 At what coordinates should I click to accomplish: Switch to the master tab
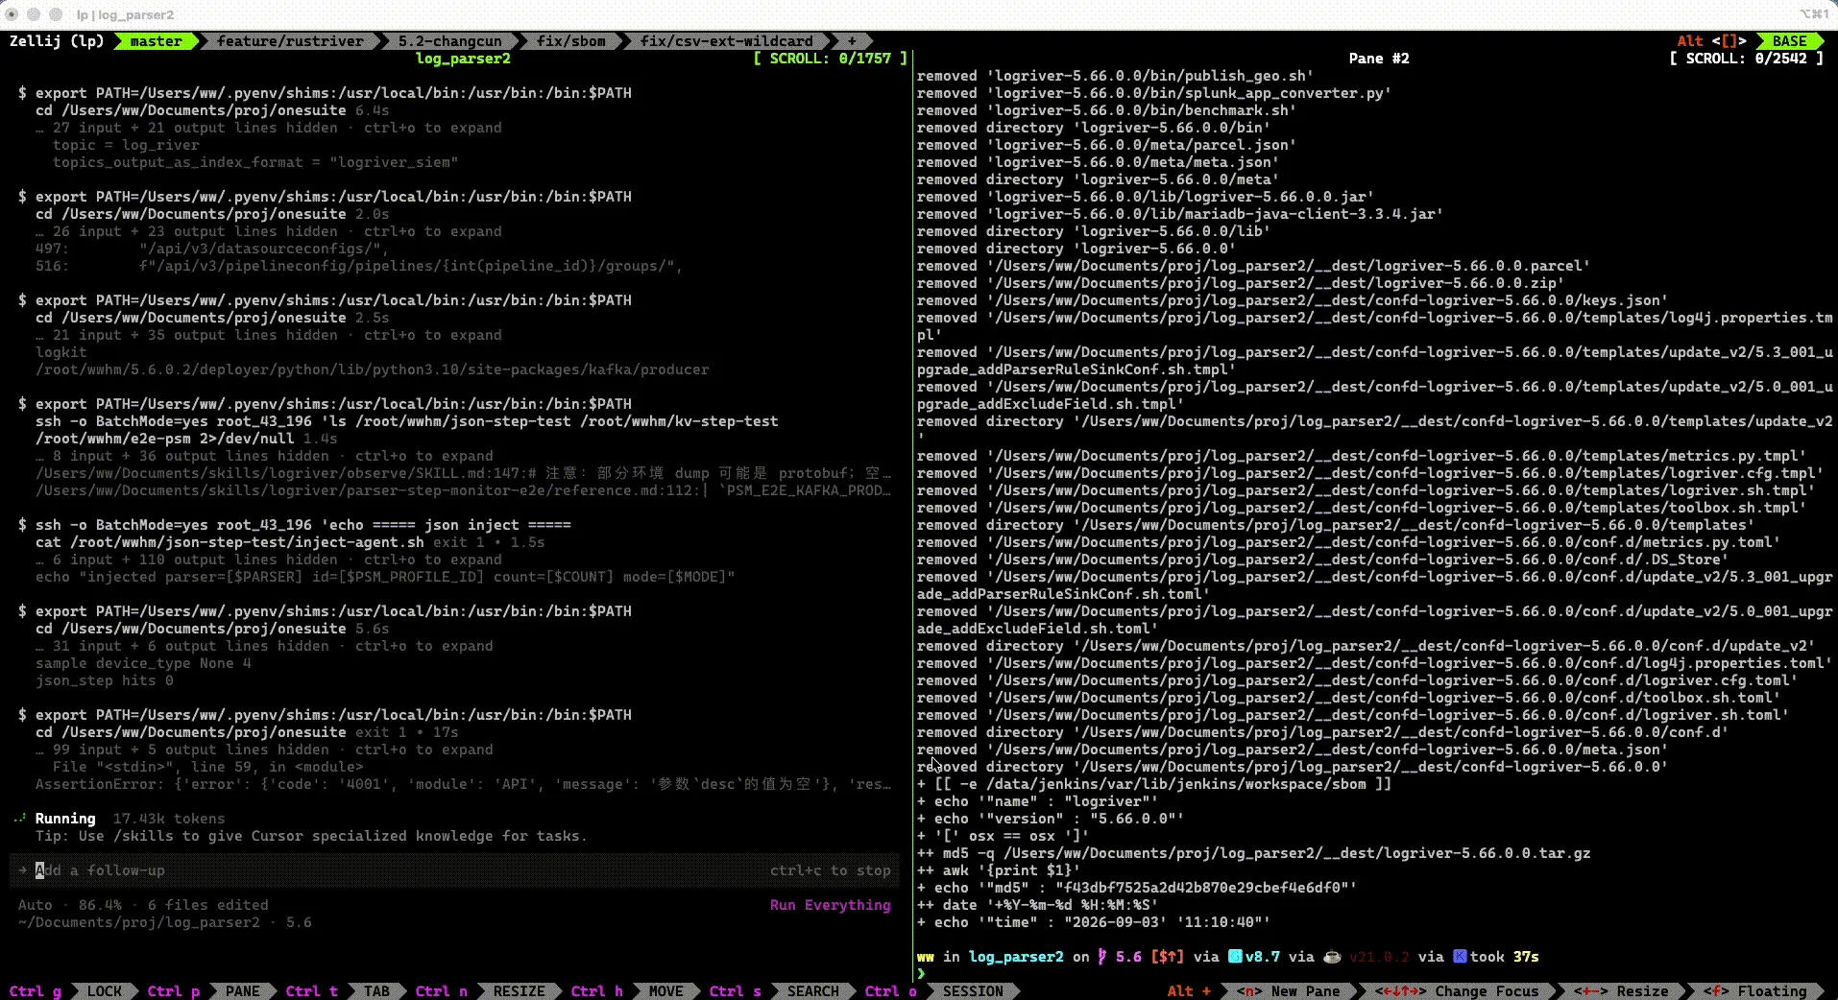(156, 41)
